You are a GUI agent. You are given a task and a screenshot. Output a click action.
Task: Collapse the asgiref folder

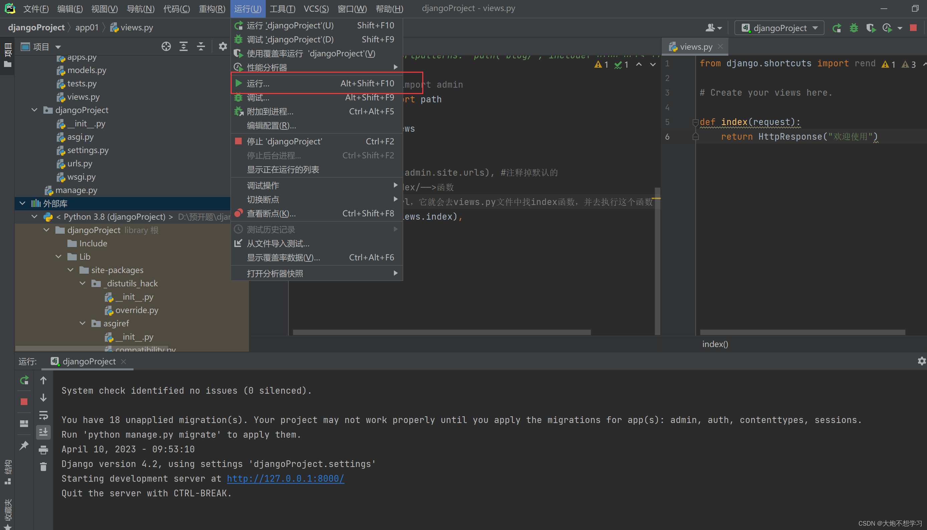click(x=82, y=323)
